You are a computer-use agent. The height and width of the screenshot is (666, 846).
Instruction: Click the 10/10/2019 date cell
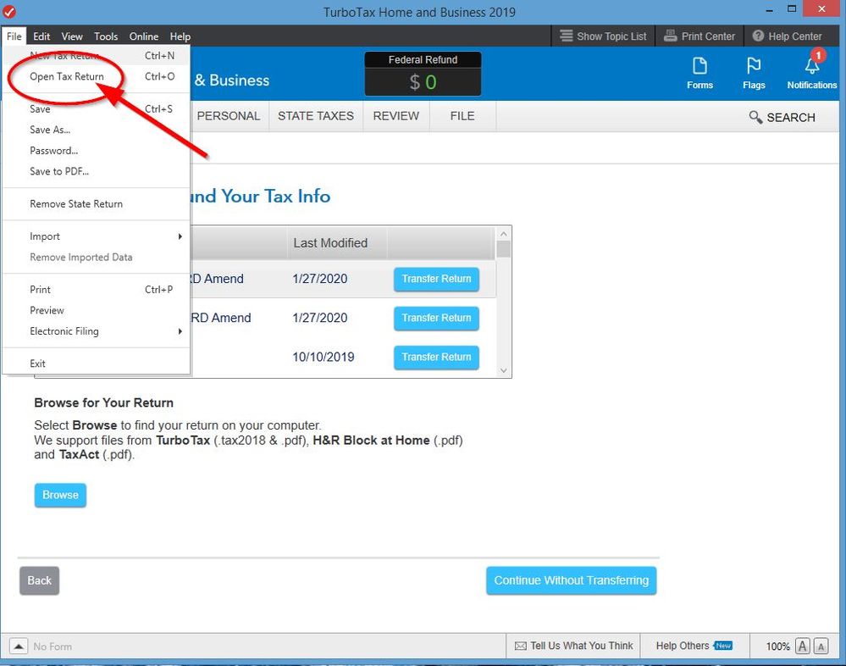click(x=323, y=358)
